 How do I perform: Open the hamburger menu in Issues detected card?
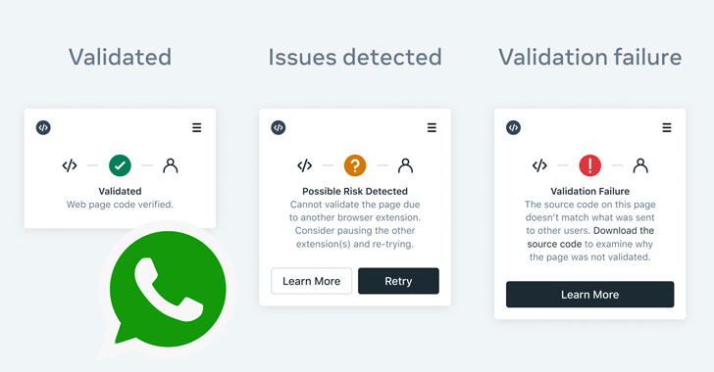point(432,128)
